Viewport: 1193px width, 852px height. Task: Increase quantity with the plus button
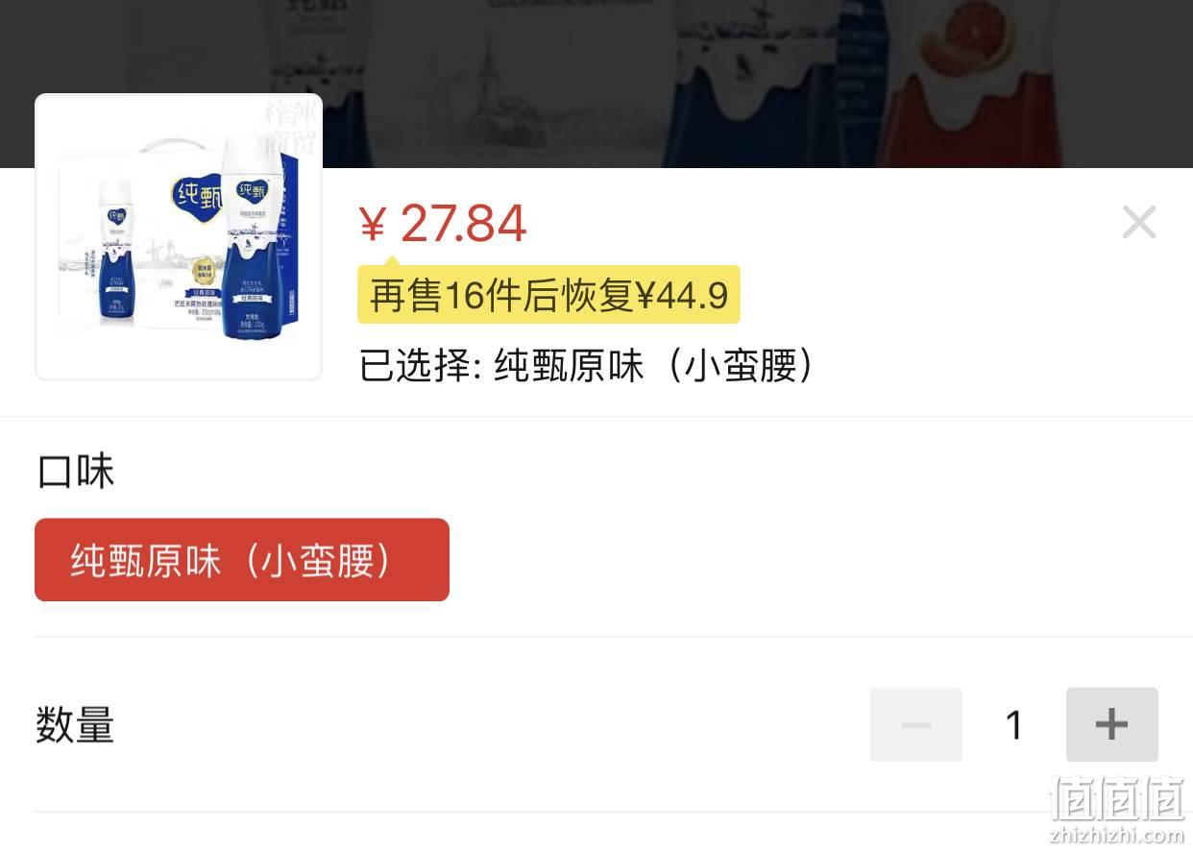tap(1111, 724)
